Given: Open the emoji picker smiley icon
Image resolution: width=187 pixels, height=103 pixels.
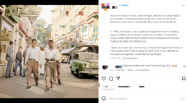Looking at the screenshot, I should click(104, 98).
